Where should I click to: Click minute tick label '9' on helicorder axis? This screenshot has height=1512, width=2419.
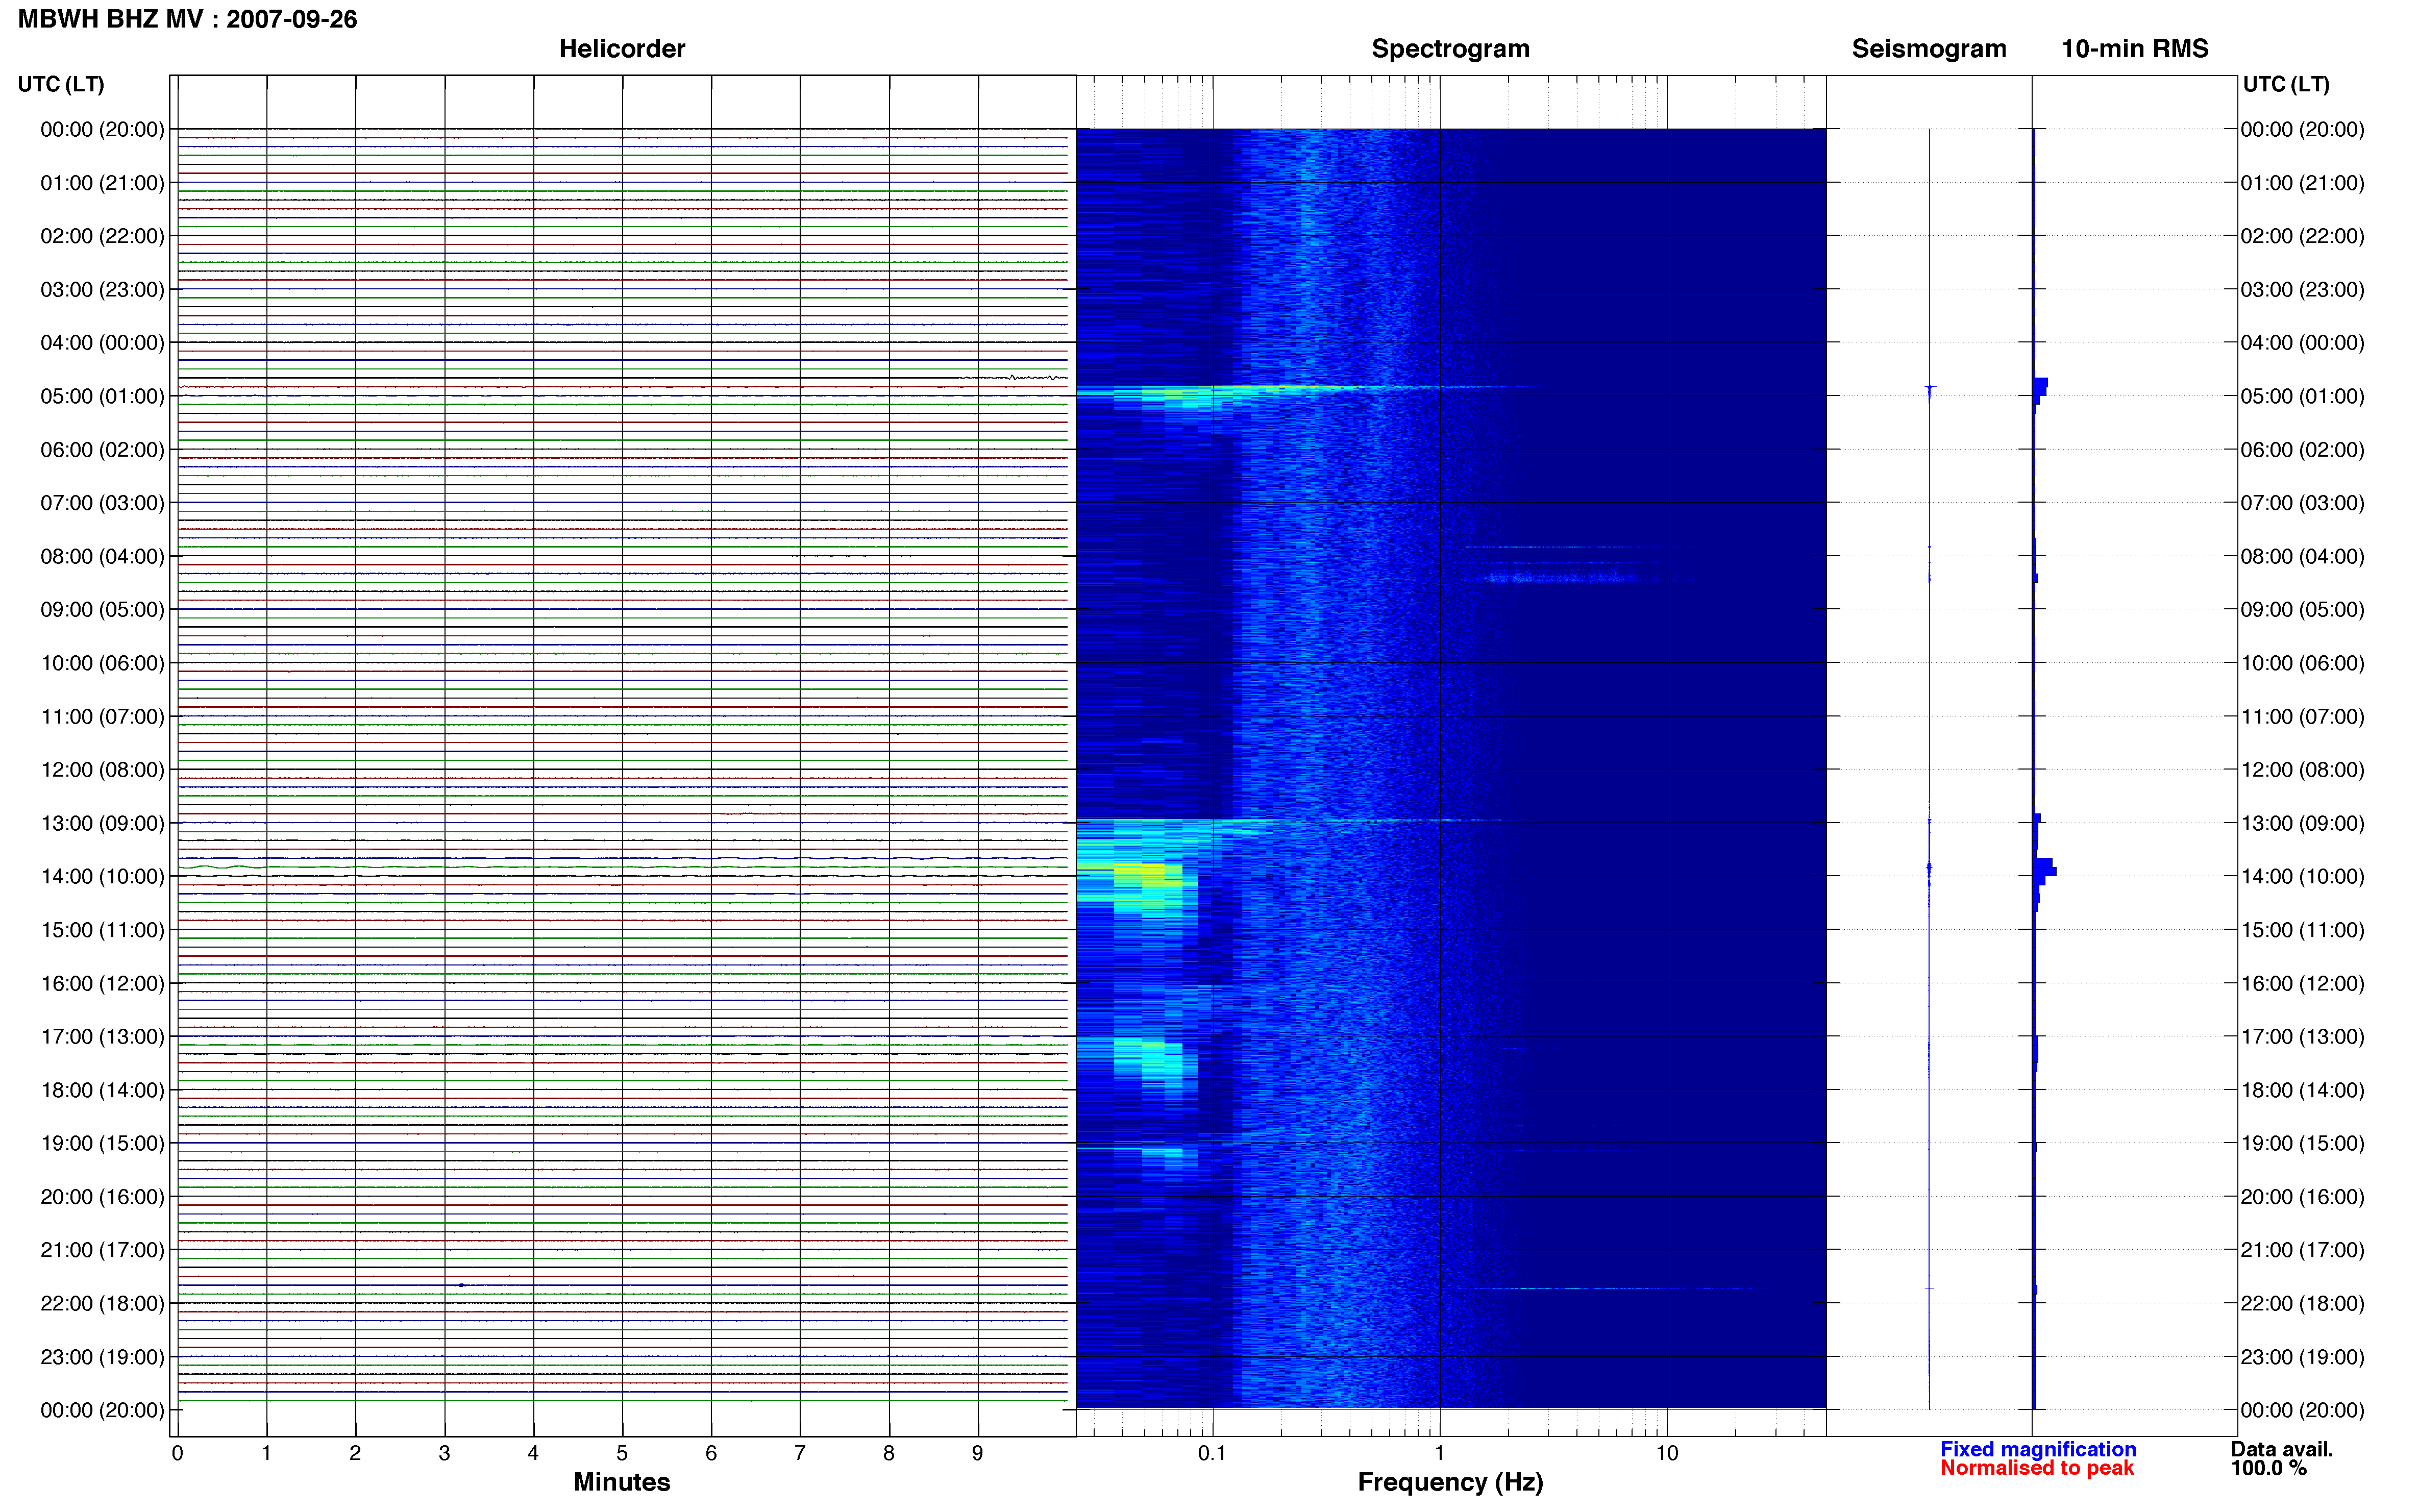coord(977,1453)
